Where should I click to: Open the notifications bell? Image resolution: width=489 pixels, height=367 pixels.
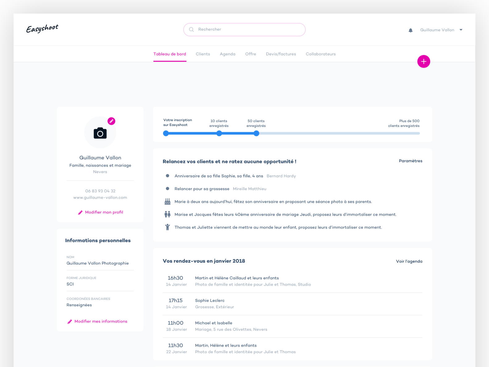[x=410, y=30]
